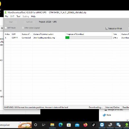Click the green download progress bar
The width and height of the screenshot is (129, 129).
point(89,37)
